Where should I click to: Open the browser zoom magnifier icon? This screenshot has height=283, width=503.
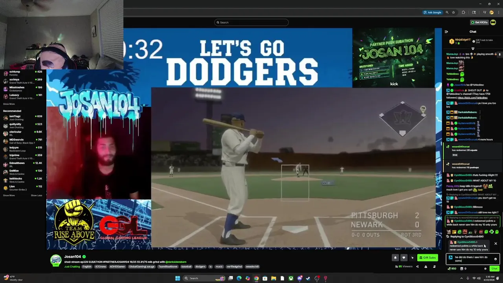tap(447, 12)
